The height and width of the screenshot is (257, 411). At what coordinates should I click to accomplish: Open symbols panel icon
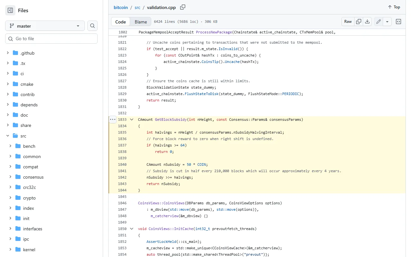pos(398,22)
